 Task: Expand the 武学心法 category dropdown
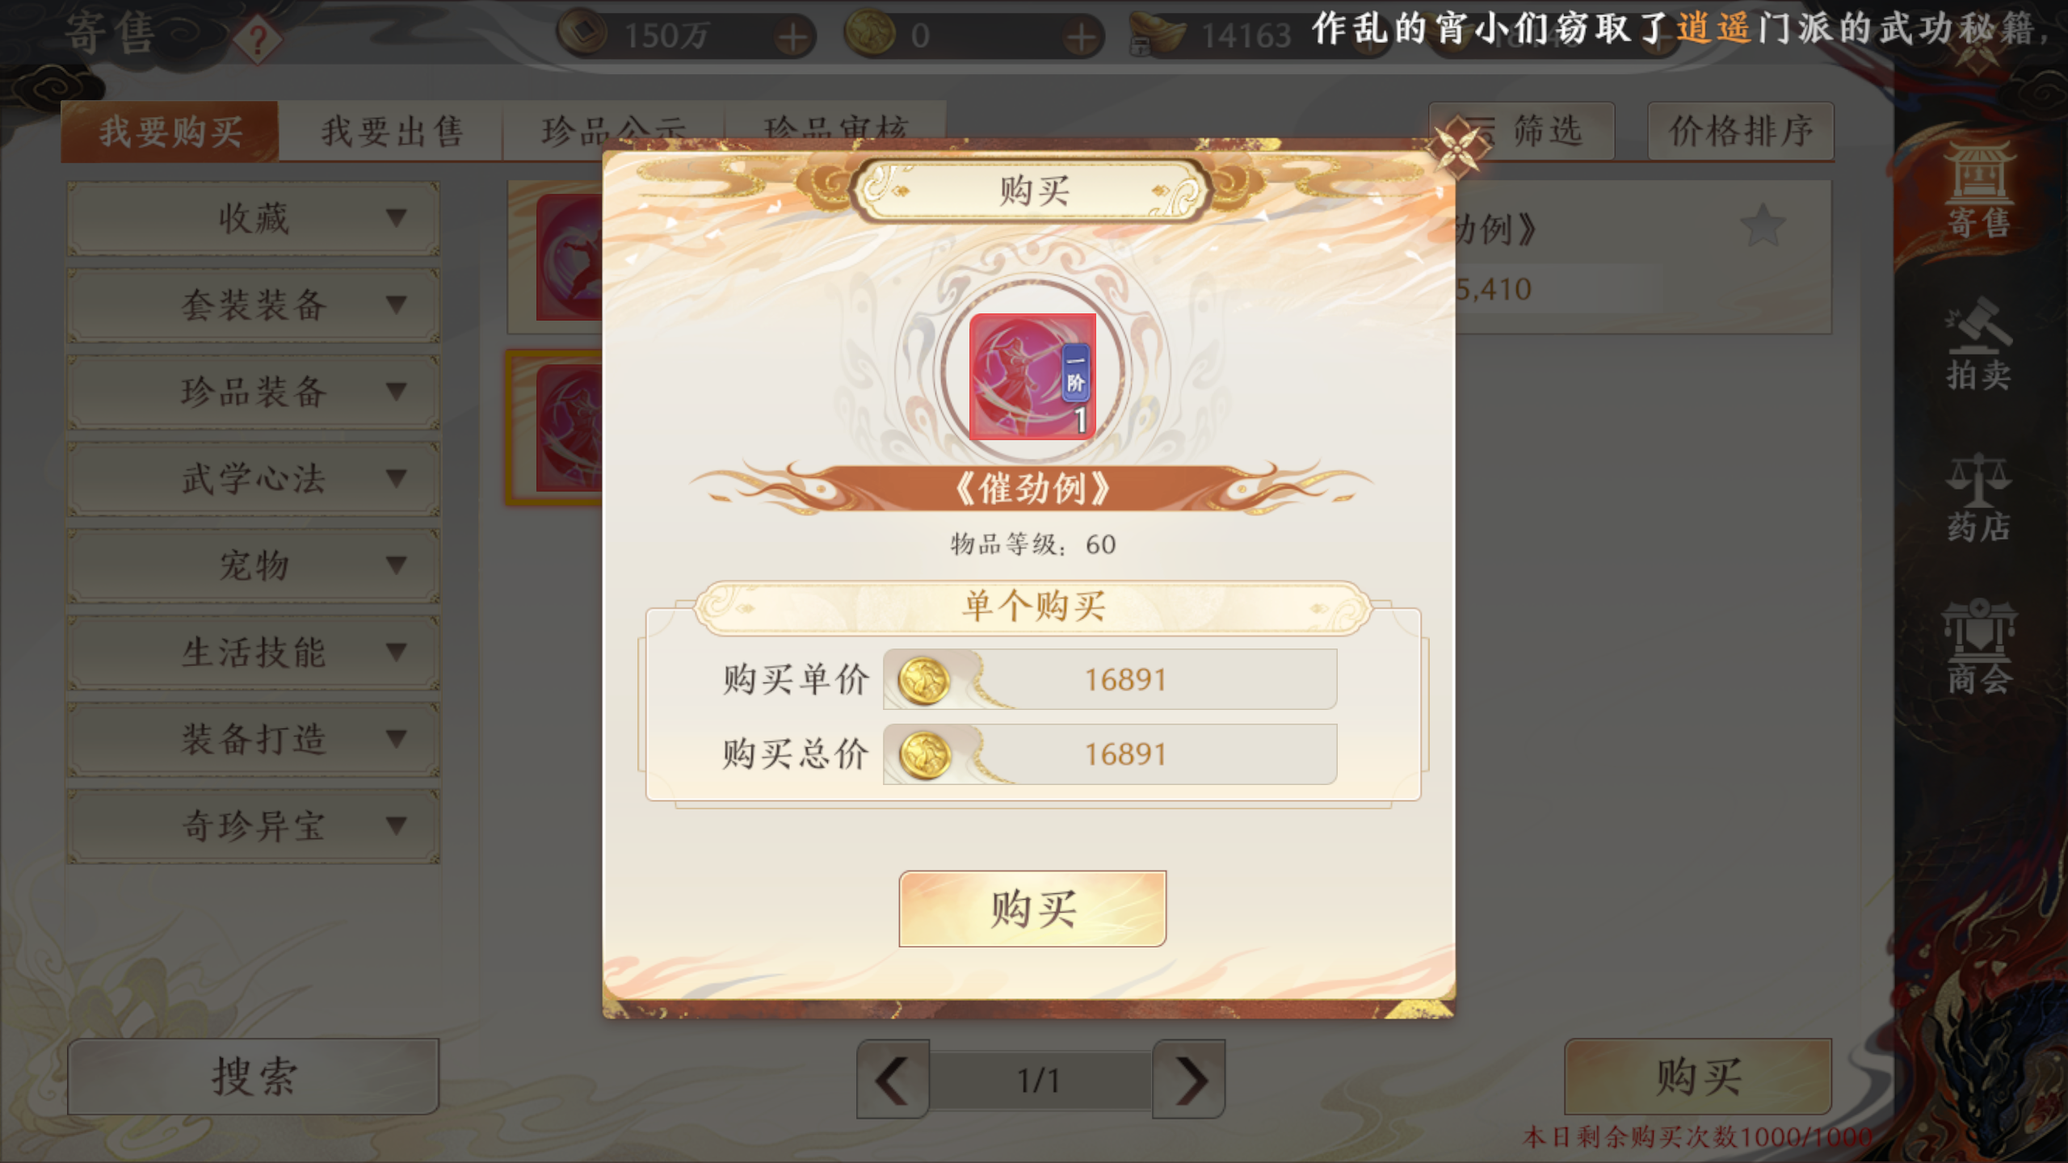[x=254, y=479]
